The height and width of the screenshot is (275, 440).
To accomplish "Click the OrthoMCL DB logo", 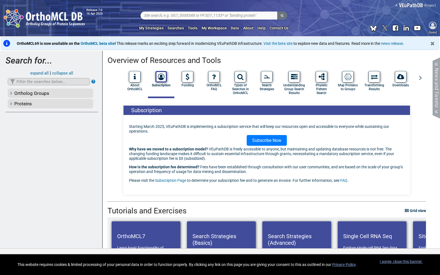I will 45,18.
